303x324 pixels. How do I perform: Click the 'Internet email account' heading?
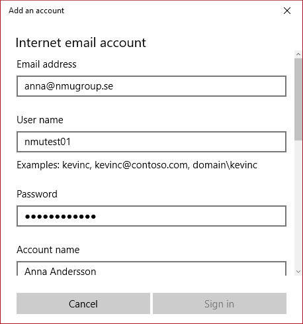[81, 42]
